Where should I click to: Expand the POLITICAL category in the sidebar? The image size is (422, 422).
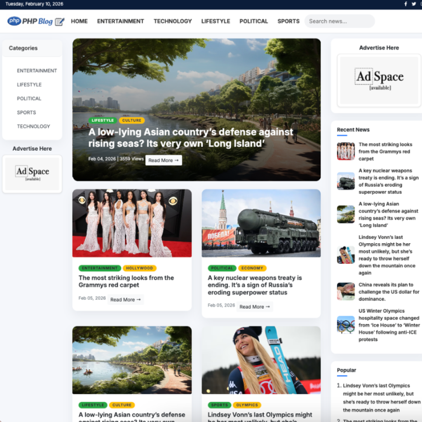pyautogui.click(x=29, y=98)
